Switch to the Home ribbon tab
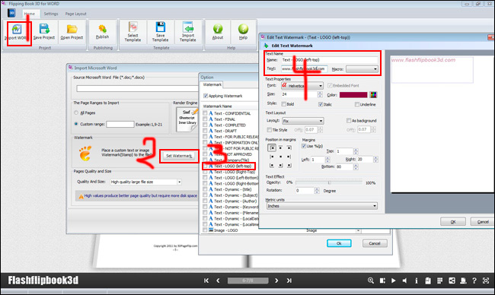The width and height of the screenshot is (495, 295). tap(30, 14)
